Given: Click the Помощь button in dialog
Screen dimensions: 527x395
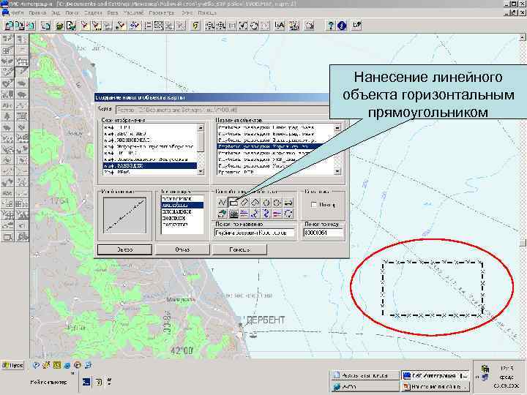Looking at the screenshot, I should [239, 249].
